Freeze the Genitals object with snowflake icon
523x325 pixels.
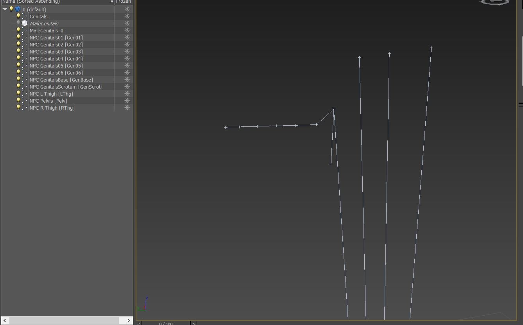pos(127,16)
